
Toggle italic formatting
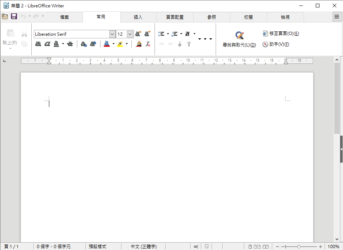click(x=47, y=44)
